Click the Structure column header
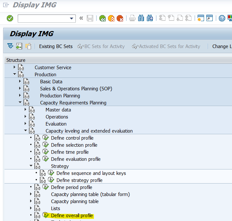232x221 pixels. pos(16,60)
